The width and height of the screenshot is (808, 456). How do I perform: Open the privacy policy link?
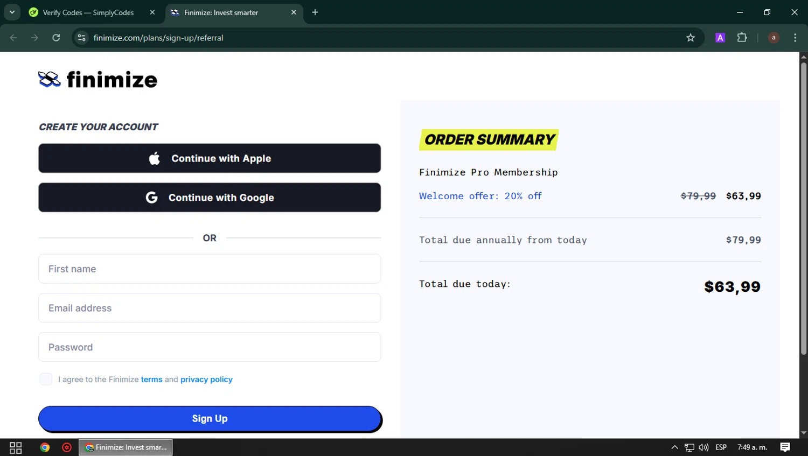coord(206,380)
